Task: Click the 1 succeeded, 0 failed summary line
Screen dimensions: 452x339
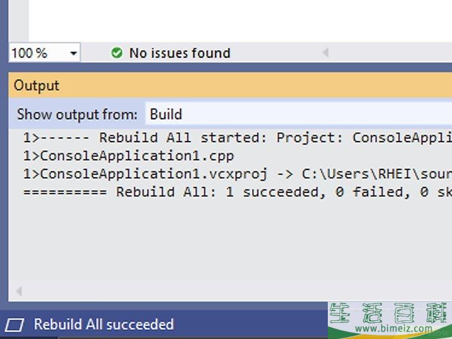Action: tap(237, 192)
